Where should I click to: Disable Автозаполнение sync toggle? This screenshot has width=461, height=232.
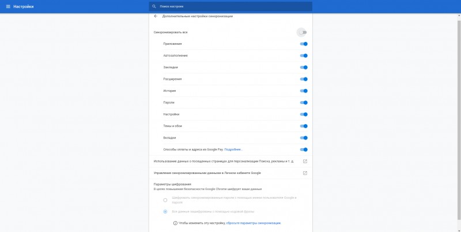304,56
